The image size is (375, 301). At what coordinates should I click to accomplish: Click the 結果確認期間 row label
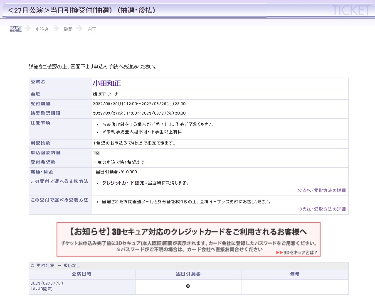(x=45, y=113)
